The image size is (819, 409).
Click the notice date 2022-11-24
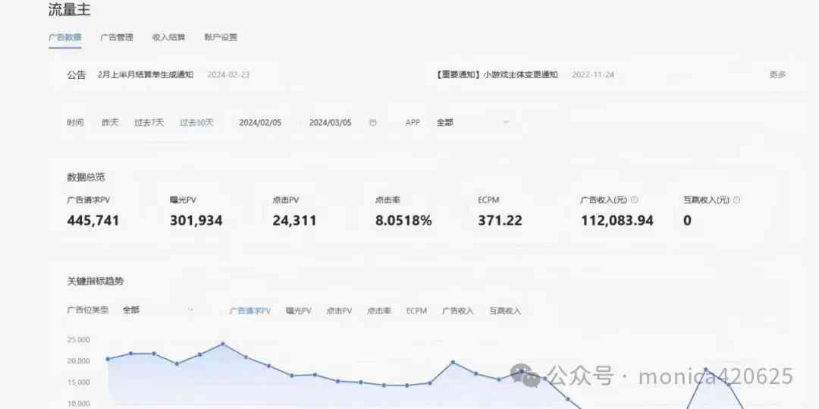(593, 74)
